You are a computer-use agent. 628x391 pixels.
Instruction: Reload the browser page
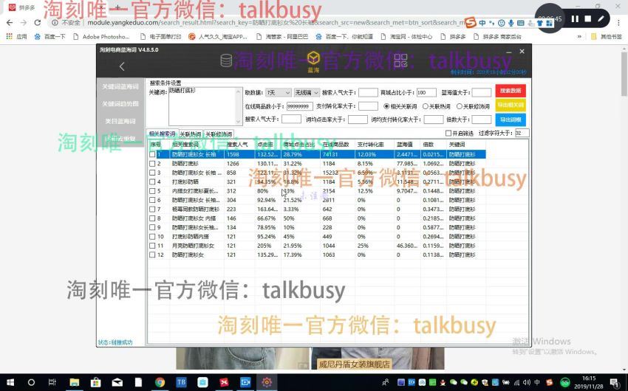37,23
